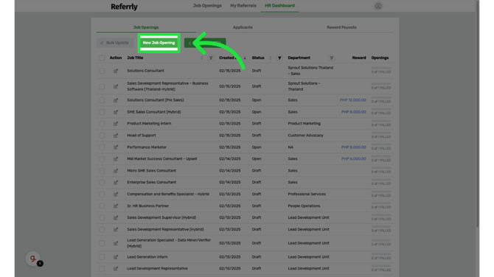Check the Solutions Consultant draft row checkbox
Image resolution: width=494 pixels, height=277 pixels.
[102, 71]
